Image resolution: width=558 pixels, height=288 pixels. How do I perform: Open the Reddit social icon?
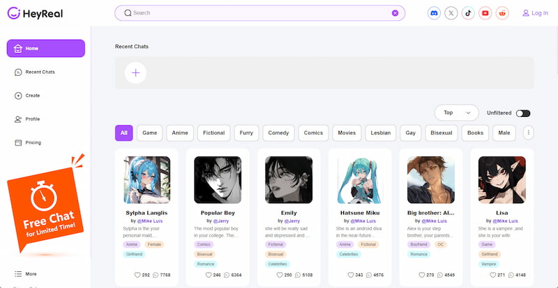point(502,13)
